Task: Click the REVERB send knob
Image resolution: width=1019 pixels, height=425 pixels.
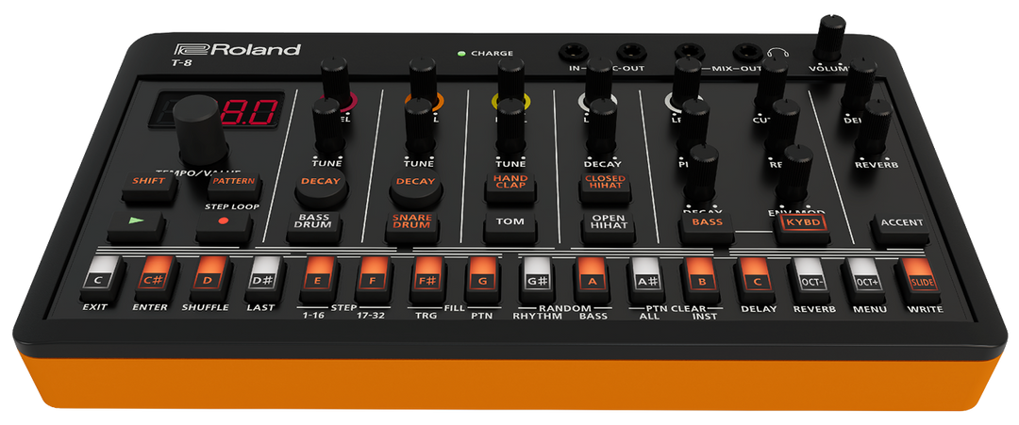Action: point(875,127)
